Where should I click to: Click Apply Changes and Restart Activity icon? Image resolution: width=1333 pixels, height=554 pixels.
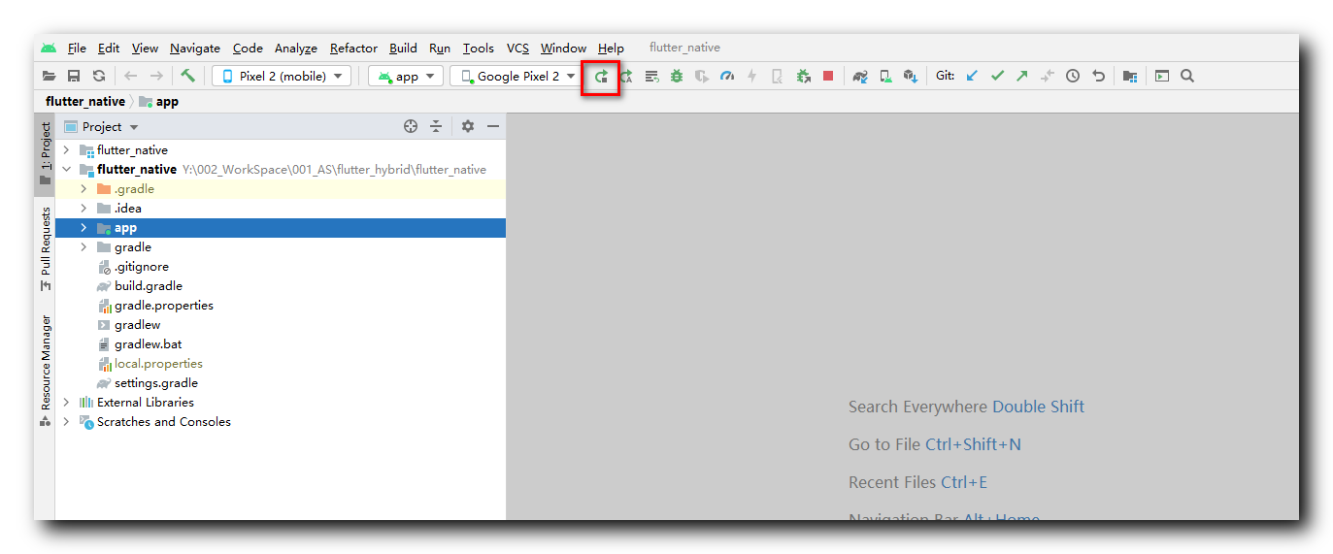[626, 76]
